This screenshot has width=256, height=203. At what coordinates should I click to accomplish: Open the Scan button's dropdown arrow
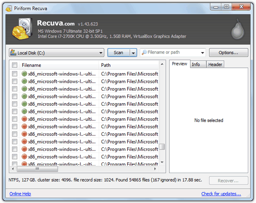click(134, 53)
